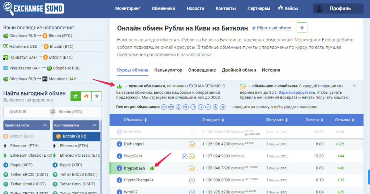Click the key option icon in options legend
This screenshot has width=370, height=194.
208,107
